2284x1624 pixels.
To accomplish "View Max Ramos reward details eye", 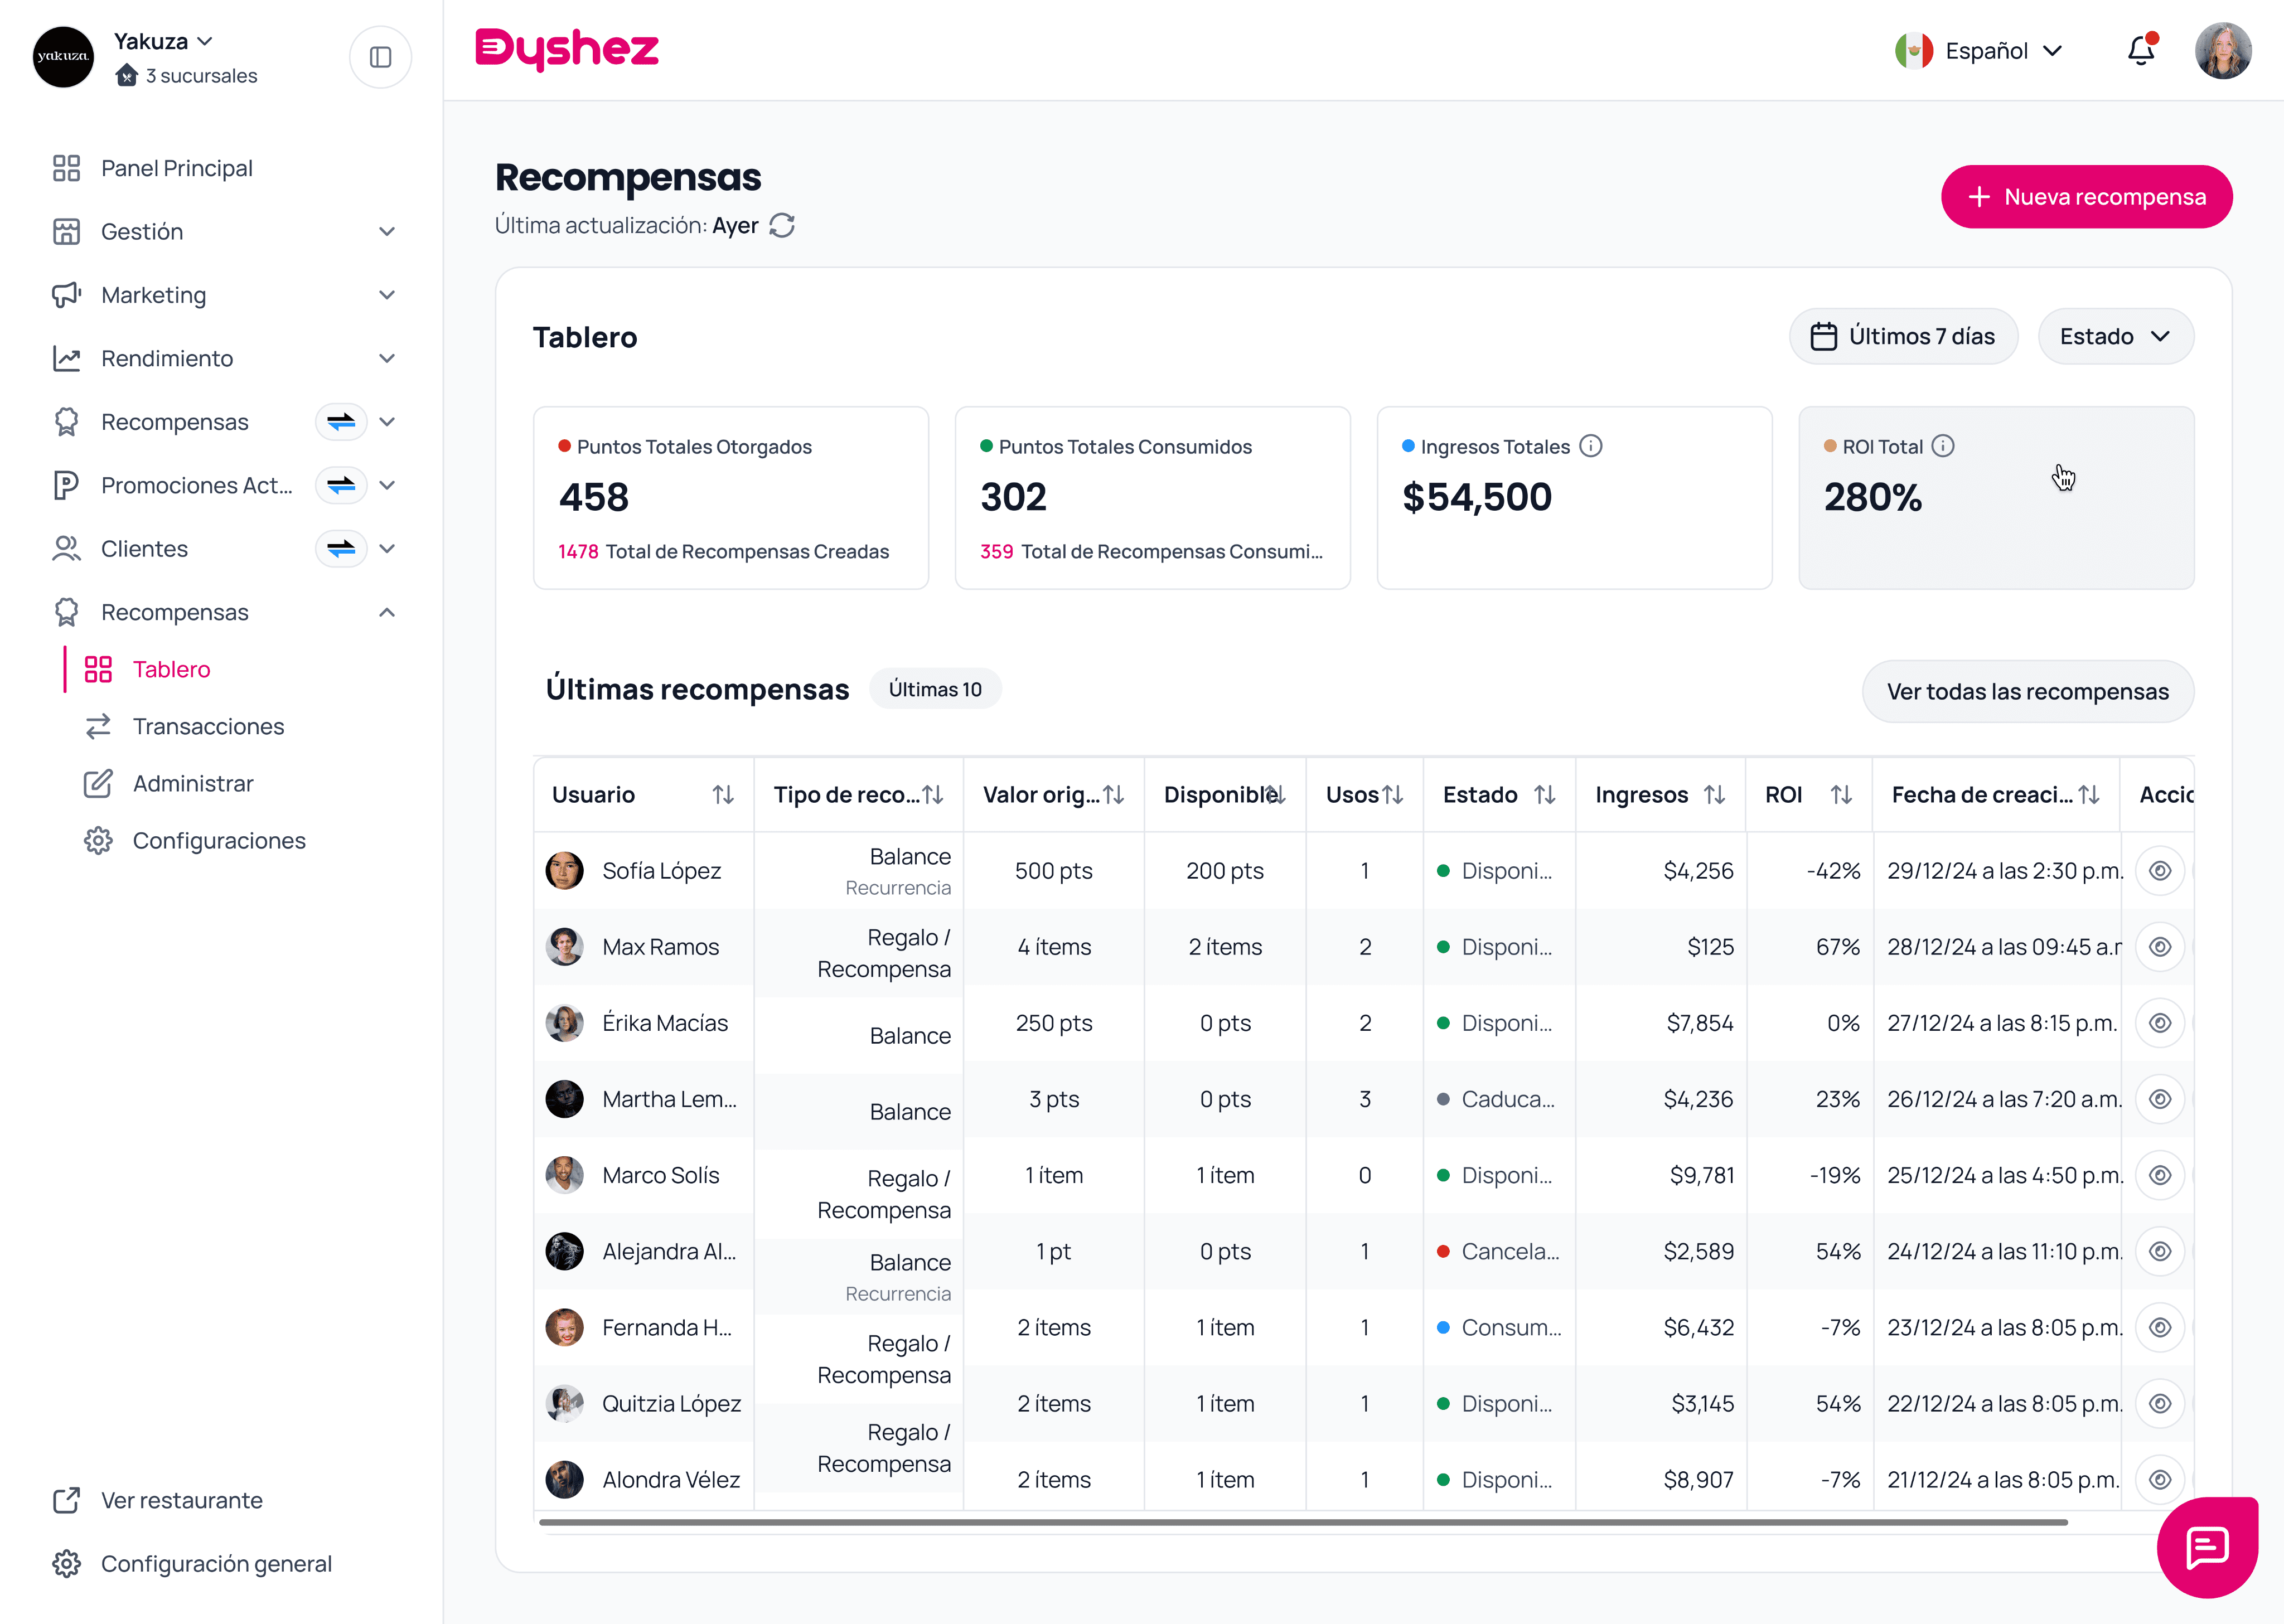I will tap(2160, 947).
